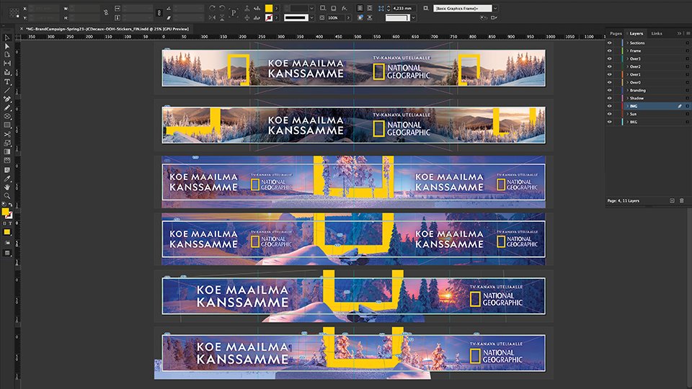The width and height of the screenshot is (692, 389).
Task: Click the yellow fill color swatch in control bar
Action: pyautogui.click(x=269, y=9)
